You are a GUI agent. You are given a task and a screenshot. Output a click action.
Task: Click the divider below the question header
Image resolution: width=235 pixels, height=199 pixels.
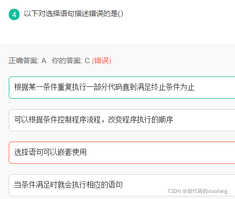117,44
